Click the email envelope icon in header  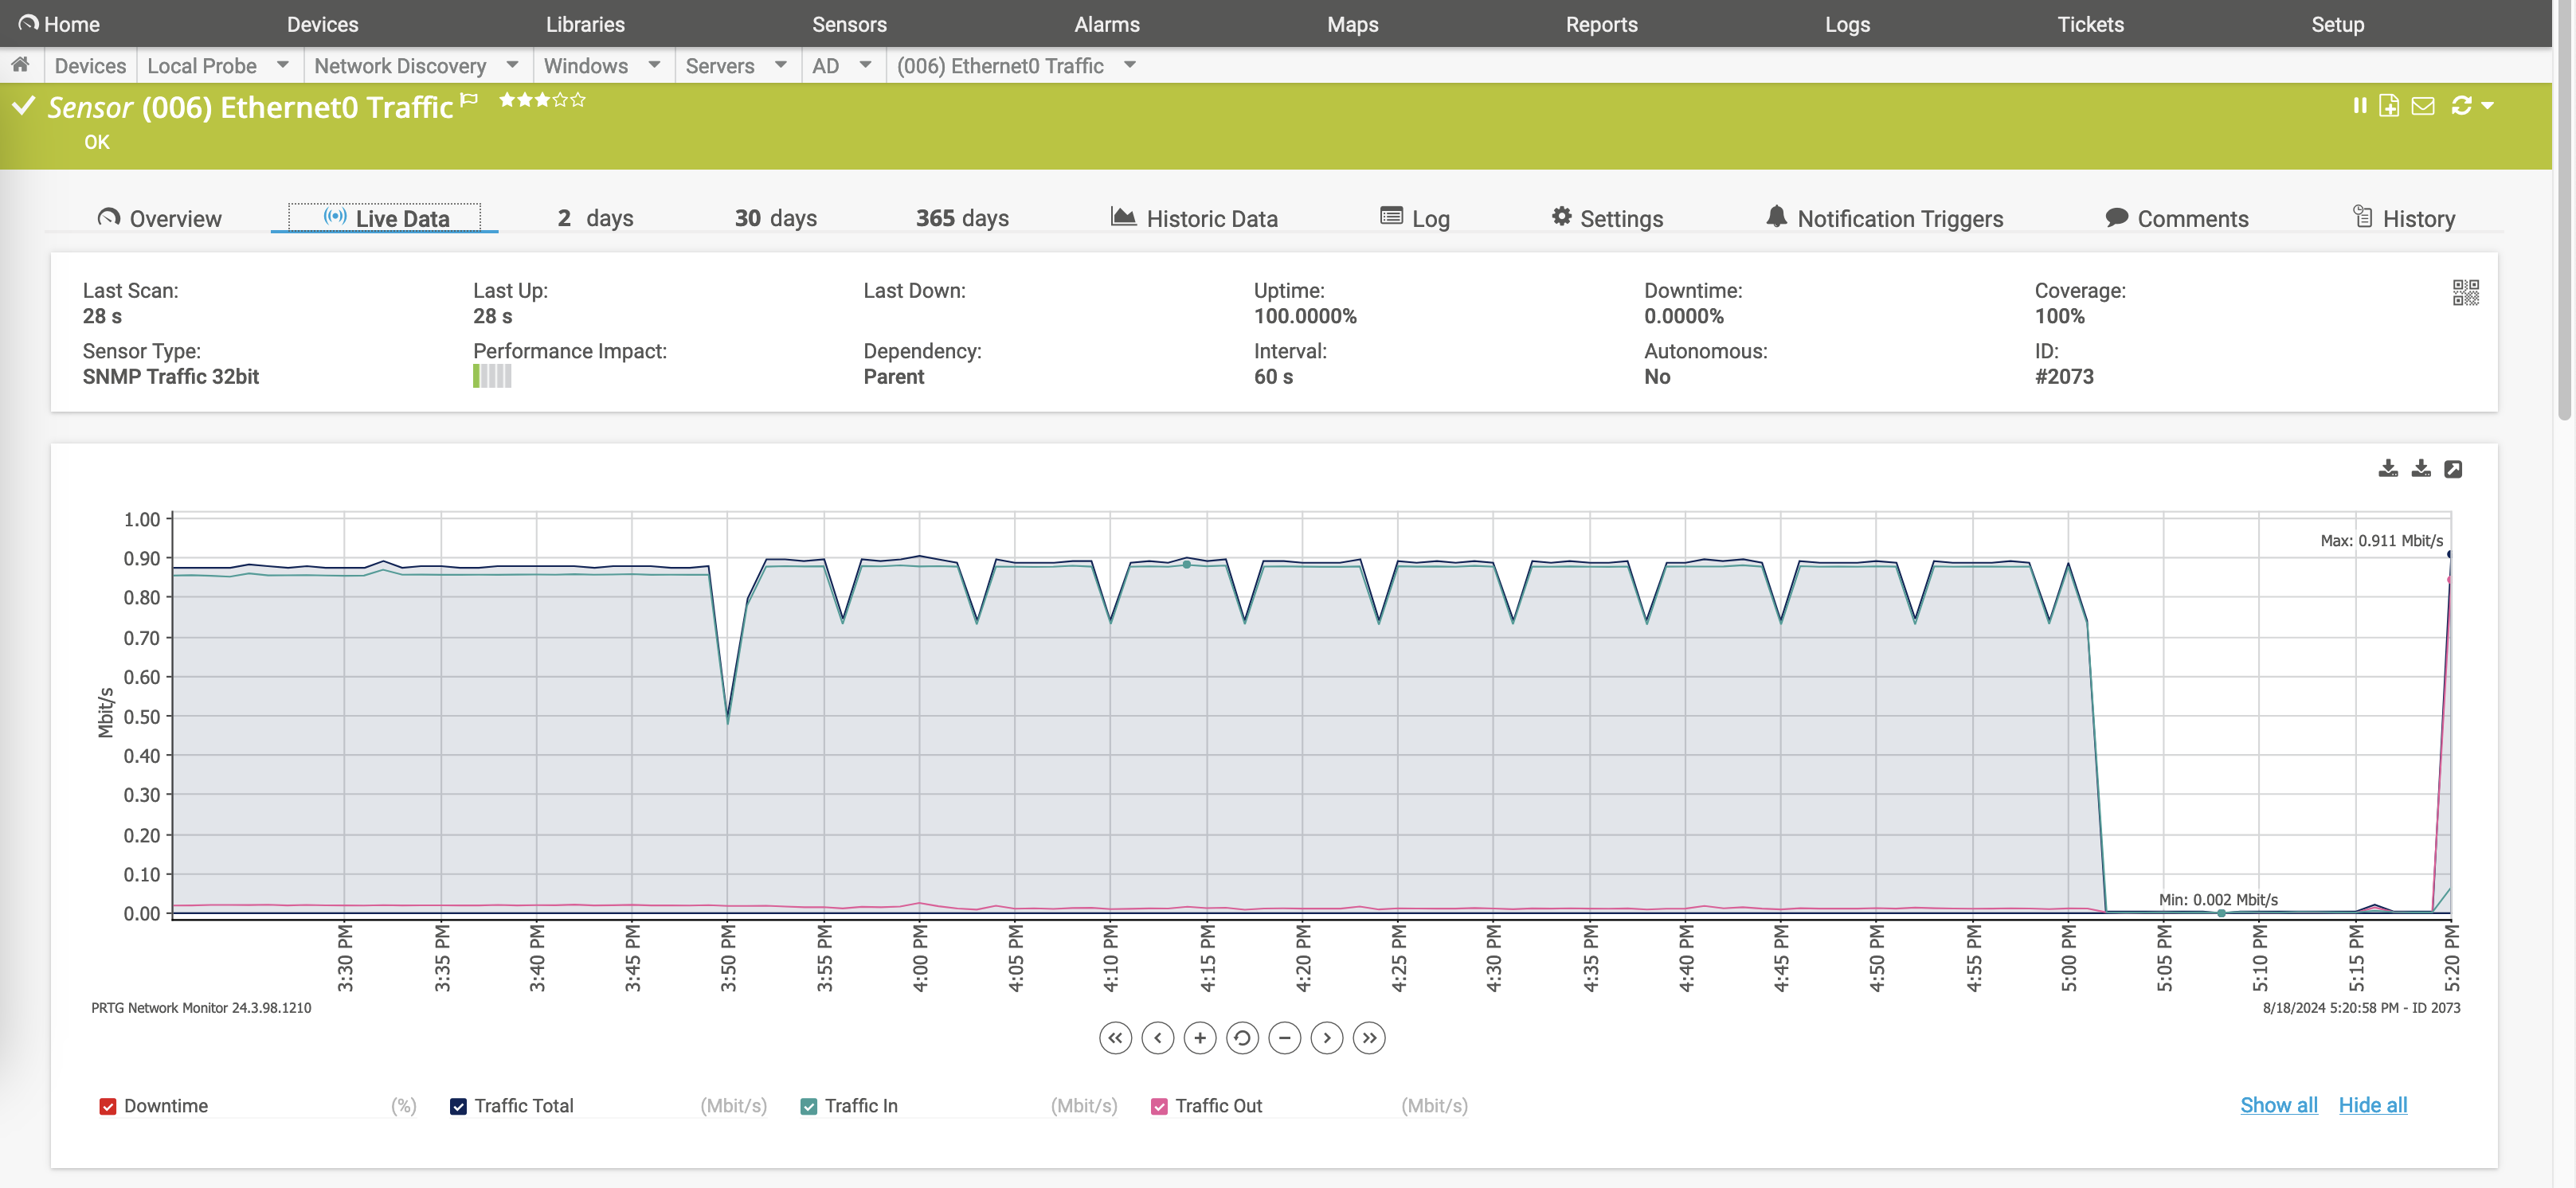2422,105
